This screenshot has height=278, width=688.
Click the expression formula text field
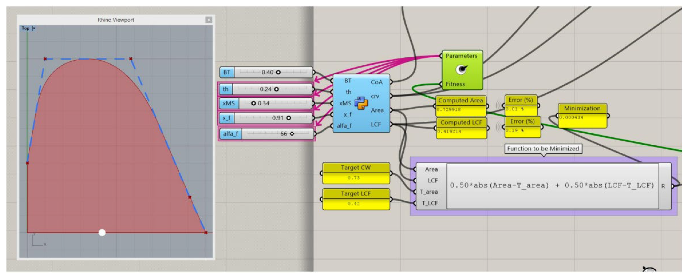click(552, 186)
